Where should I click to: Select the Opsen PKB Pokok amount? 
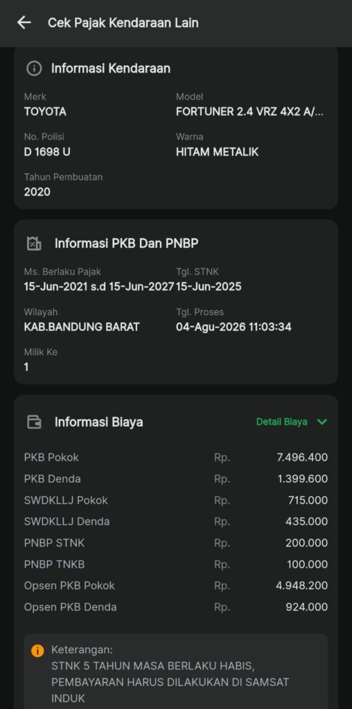(302, 586)
